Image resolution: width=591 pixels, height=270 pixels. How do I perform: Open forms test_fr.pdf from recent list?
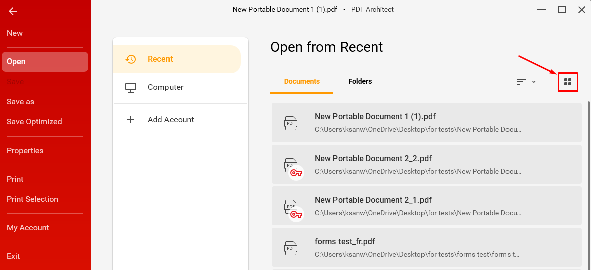427,247
